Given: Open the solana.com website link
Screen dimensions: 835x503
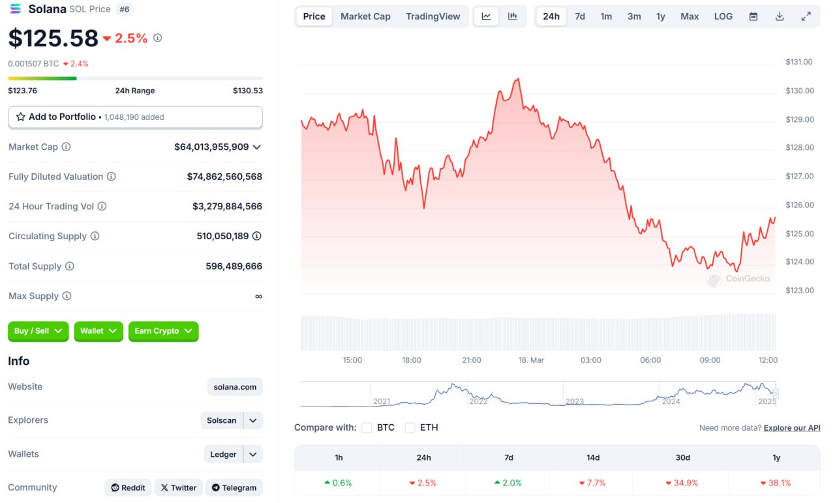Looking at the screenshot, I should [x=235, y=386].
